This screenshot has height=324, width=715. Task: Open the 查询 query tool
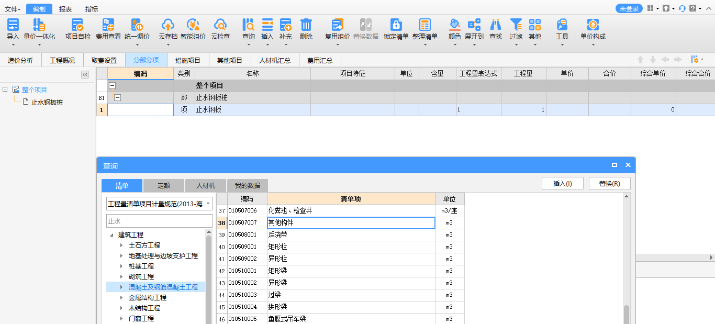tap(249, 30)
